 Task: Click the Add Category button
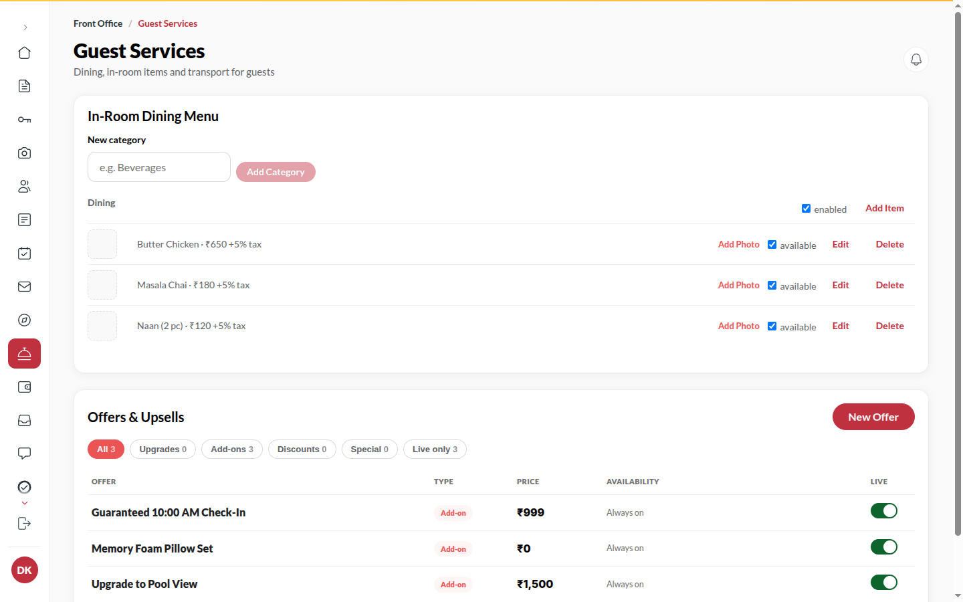click(276, 172)
